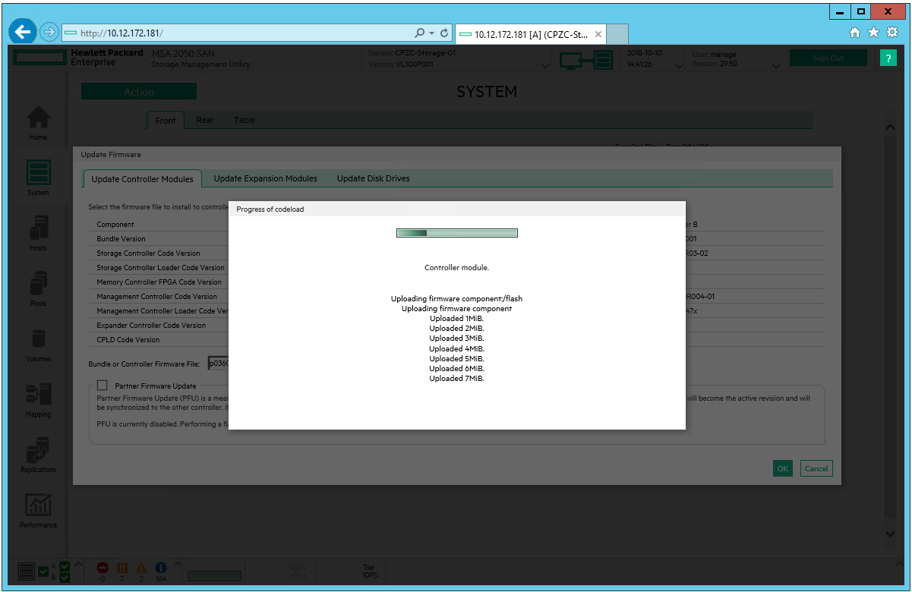This screenshot has height=592, width=912.
Task: Open a new browser tab
Action: click(618, 33)
